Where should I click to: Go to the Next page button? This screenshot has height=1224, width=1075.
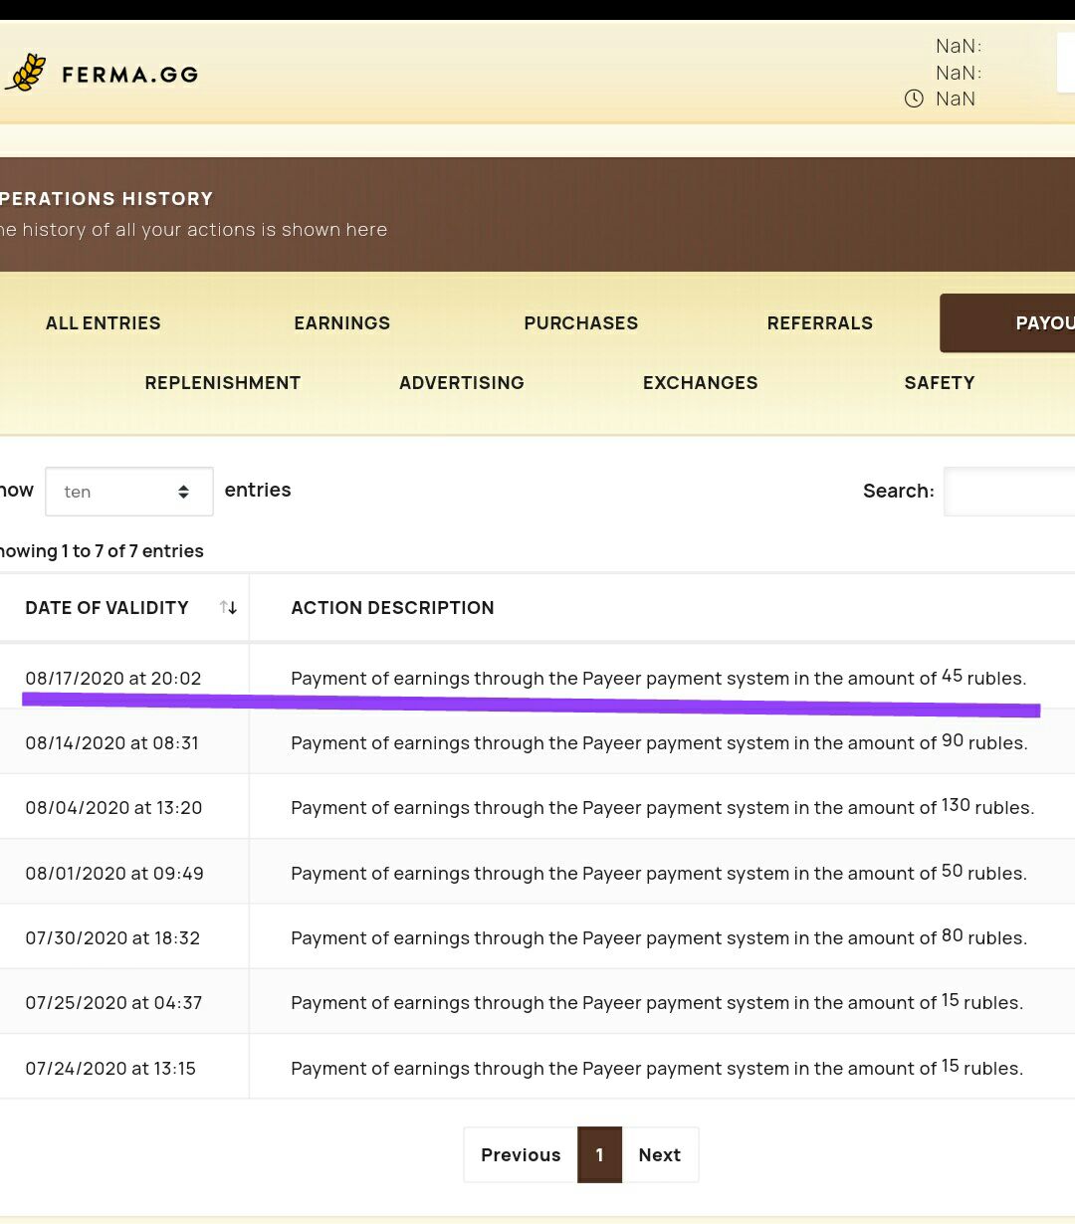(660, 1155)
